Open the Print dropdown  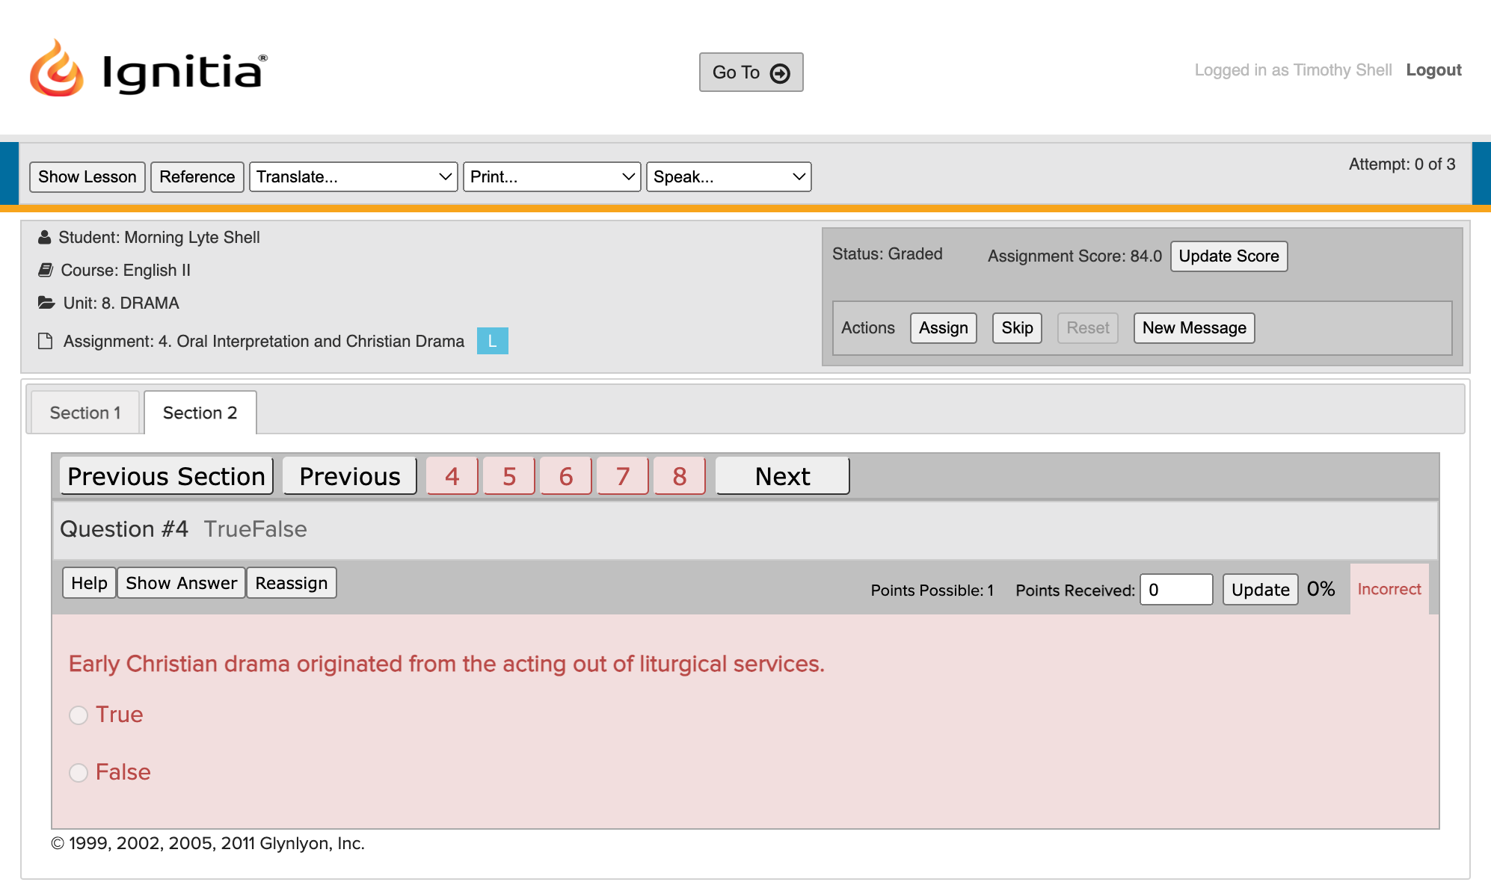pyautogui.click(x=552, y=177)
